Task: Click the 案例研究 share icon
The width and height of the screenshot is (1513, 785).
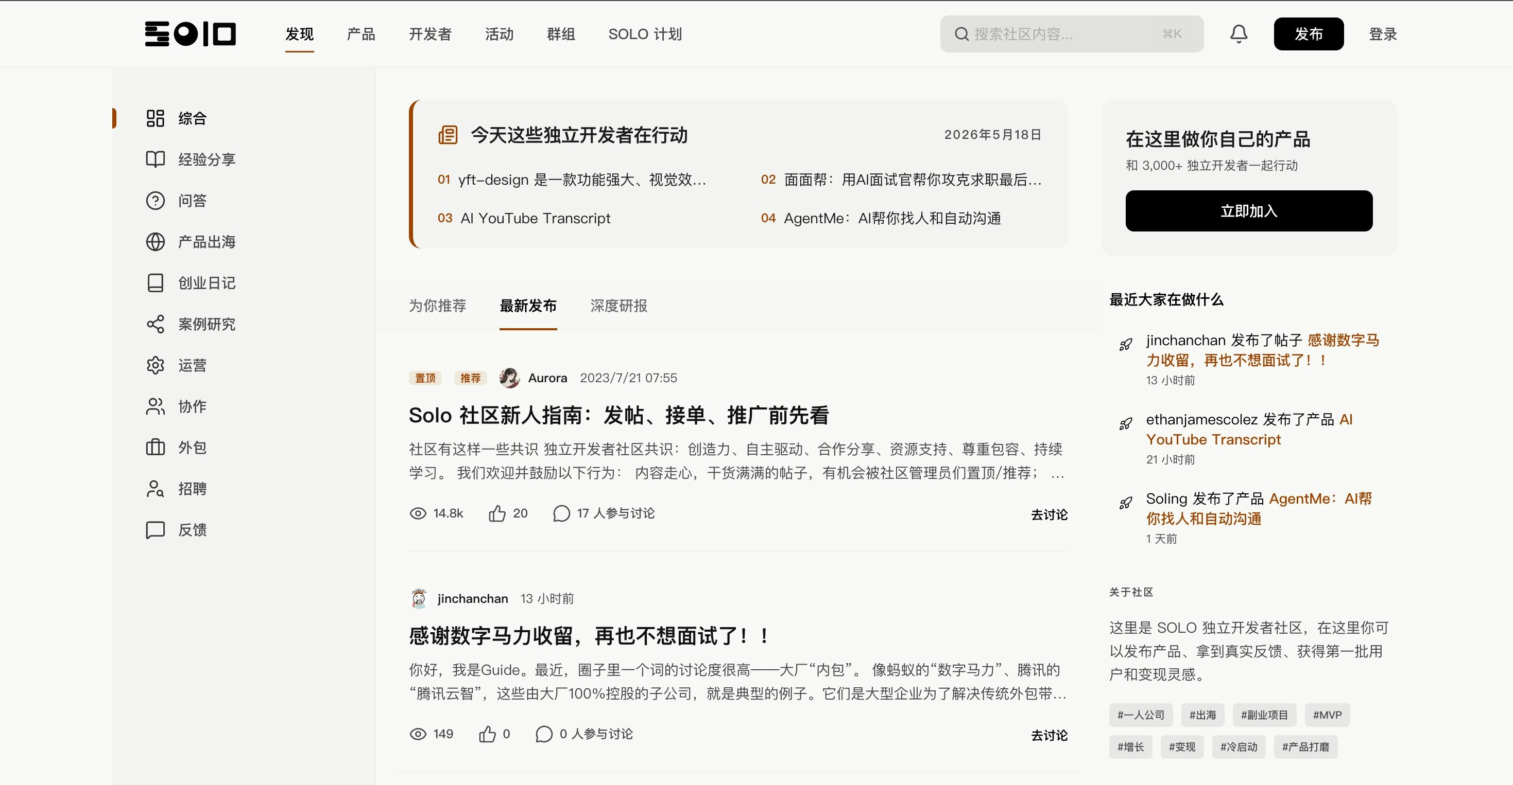Action: tap(155, 324)
